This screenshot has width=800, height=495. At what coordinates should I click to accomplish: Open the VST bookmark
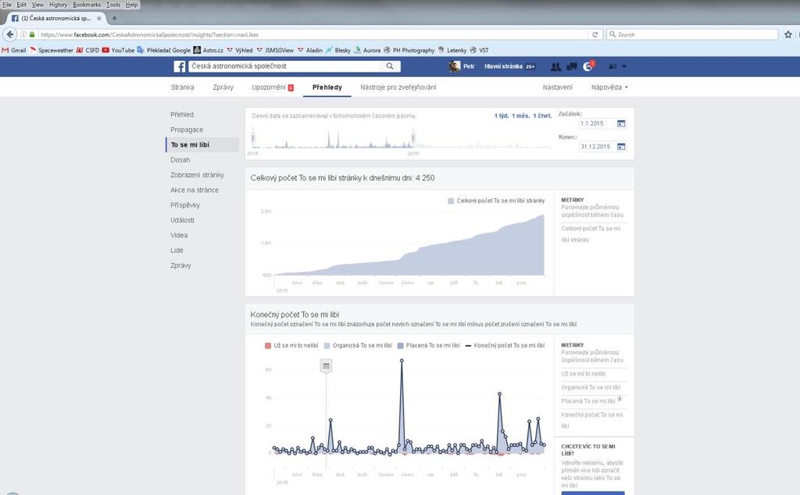(480, 50)
